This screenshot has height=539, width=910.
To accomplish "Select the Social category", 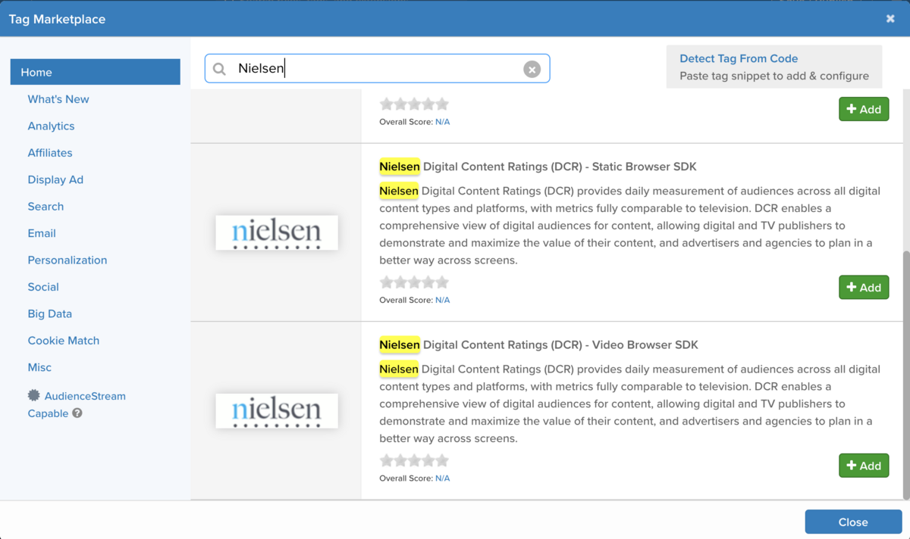I will tap(43, 286).
